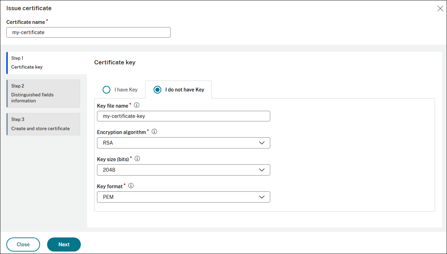447x254 pixels.
Task: Click the info icon next to Encryption algorithm
Action: pos(154,132)
